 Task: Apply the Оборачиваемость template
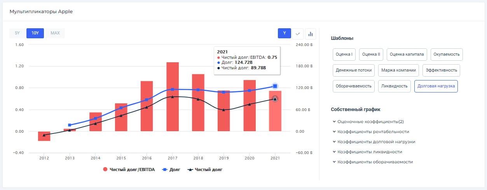click(x=354, y=86)
